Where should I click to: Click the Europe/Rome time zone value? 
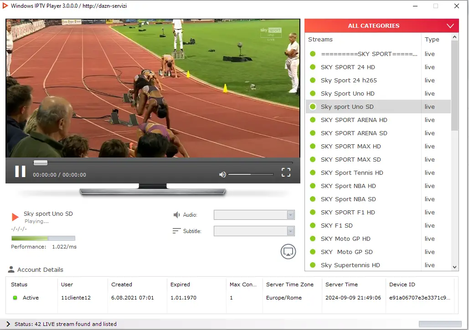point(284,298)
